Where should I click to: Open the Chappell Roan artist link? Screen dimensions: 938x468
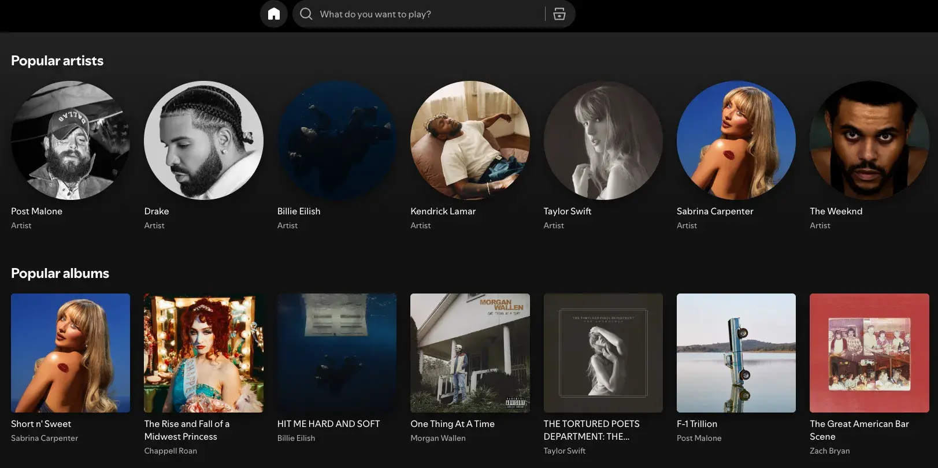[x=170, y=451]
